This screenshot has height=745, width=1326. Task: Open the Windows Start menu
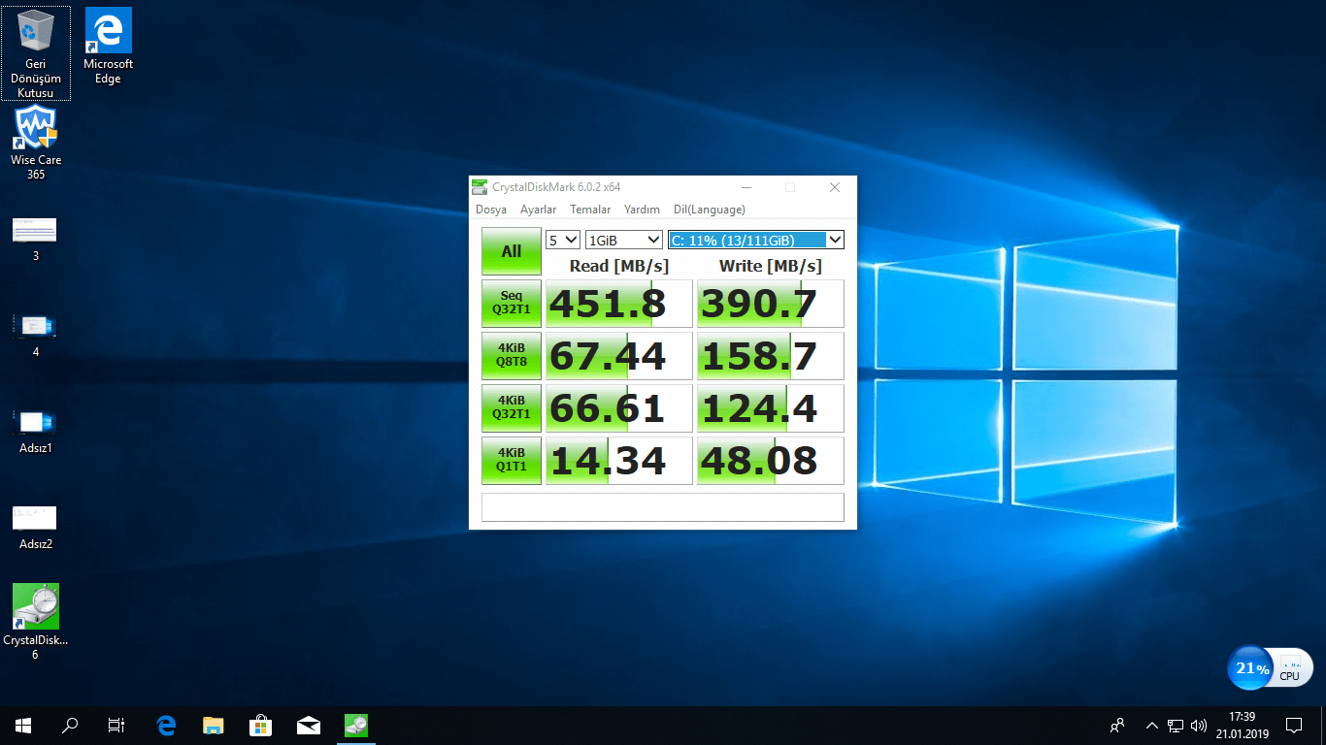(x=23, y=725)
